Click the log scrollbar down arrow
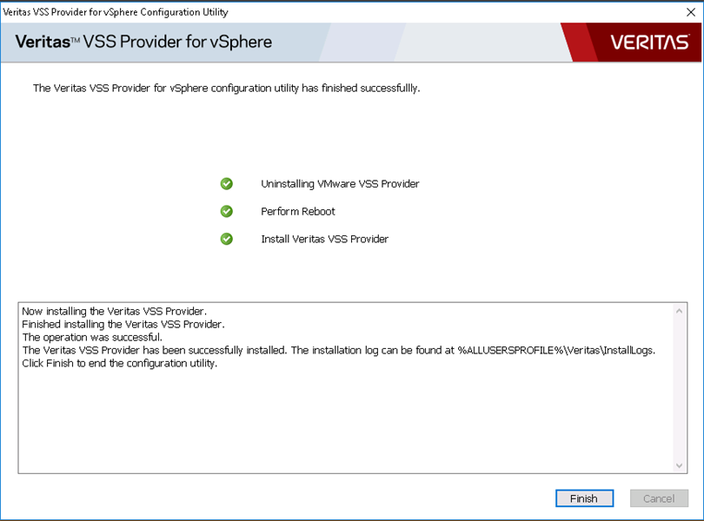The height and width of the screenshot is (521, 704). (x=679, y=465)
